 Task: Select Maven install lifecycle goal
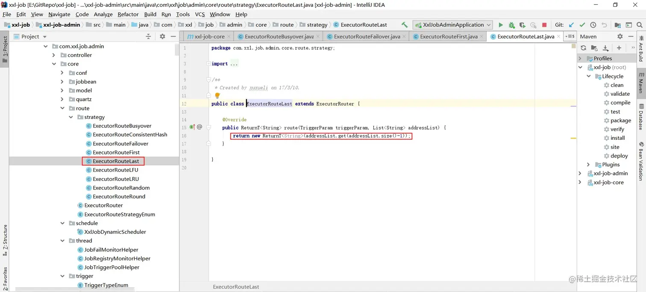click(618, 138)
